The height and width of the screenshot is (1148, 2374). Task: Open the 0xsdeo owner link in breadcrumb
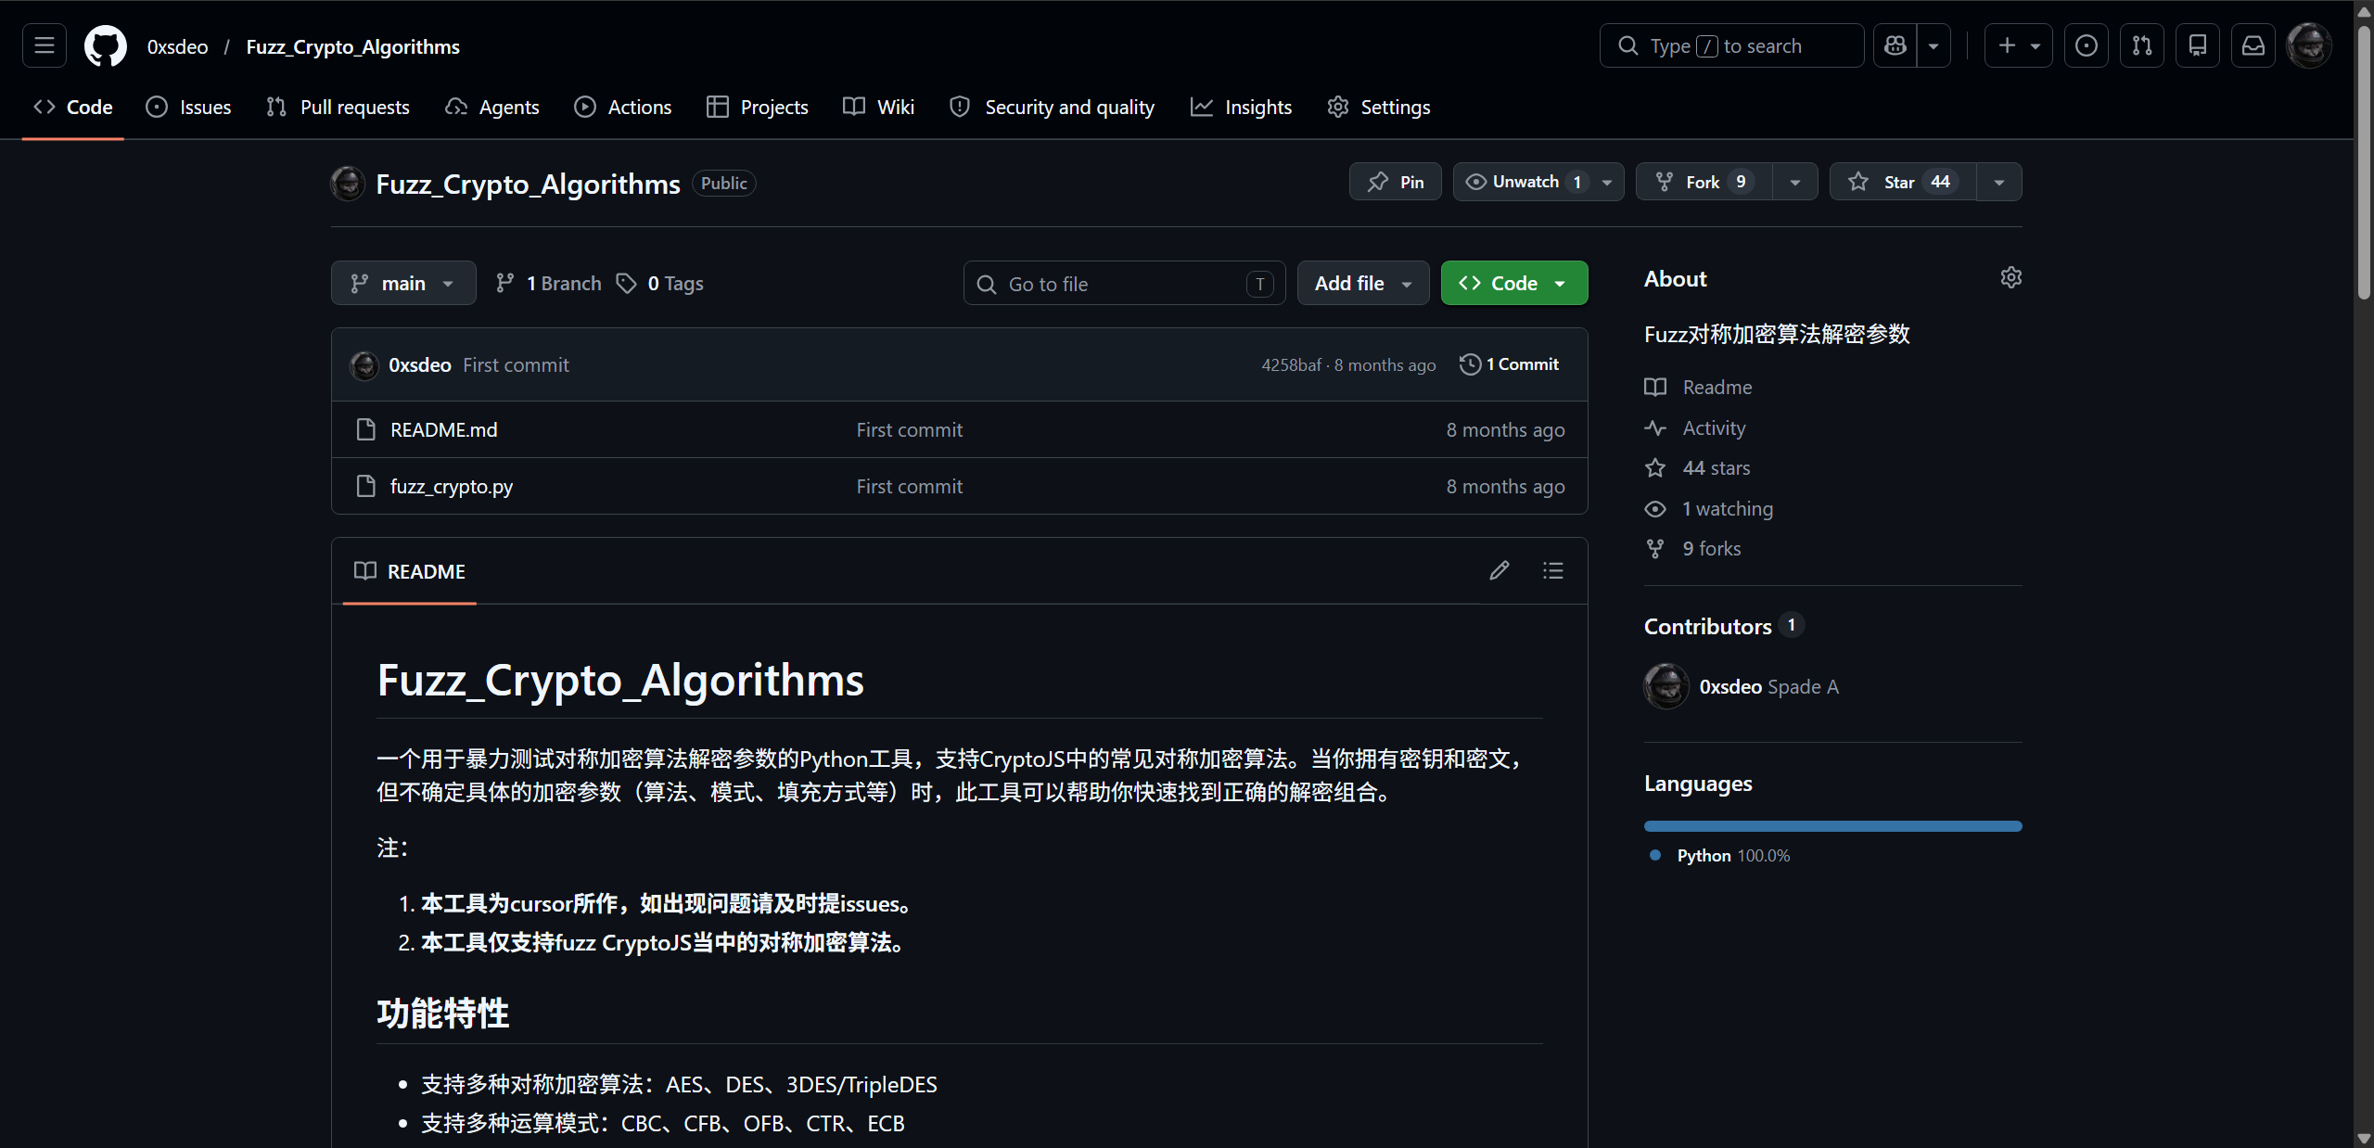(177, 46)
